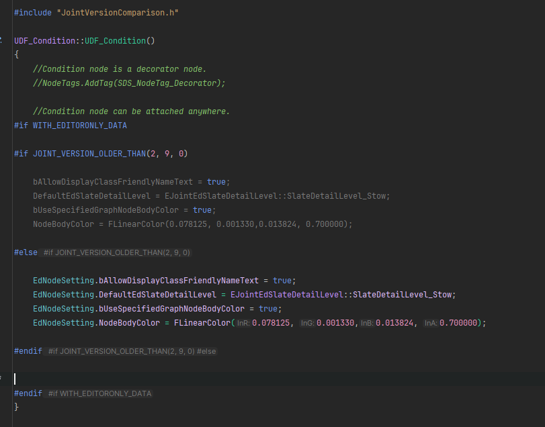The image size is (545, 427).
Task: Click the hint after the last #endif showing WITH_EDITORONLY_DATA
Action: [100, 393]
